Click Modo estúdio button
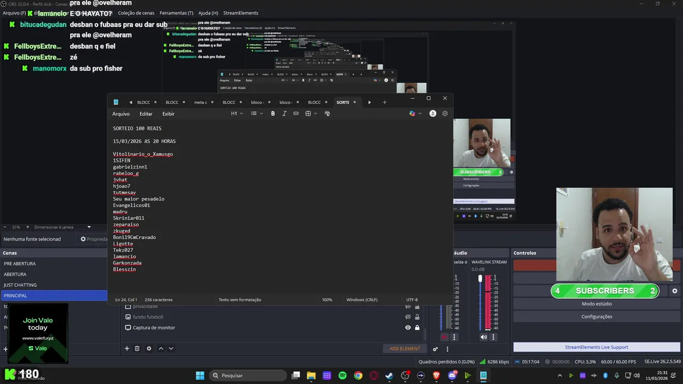 tap(597, 304)
